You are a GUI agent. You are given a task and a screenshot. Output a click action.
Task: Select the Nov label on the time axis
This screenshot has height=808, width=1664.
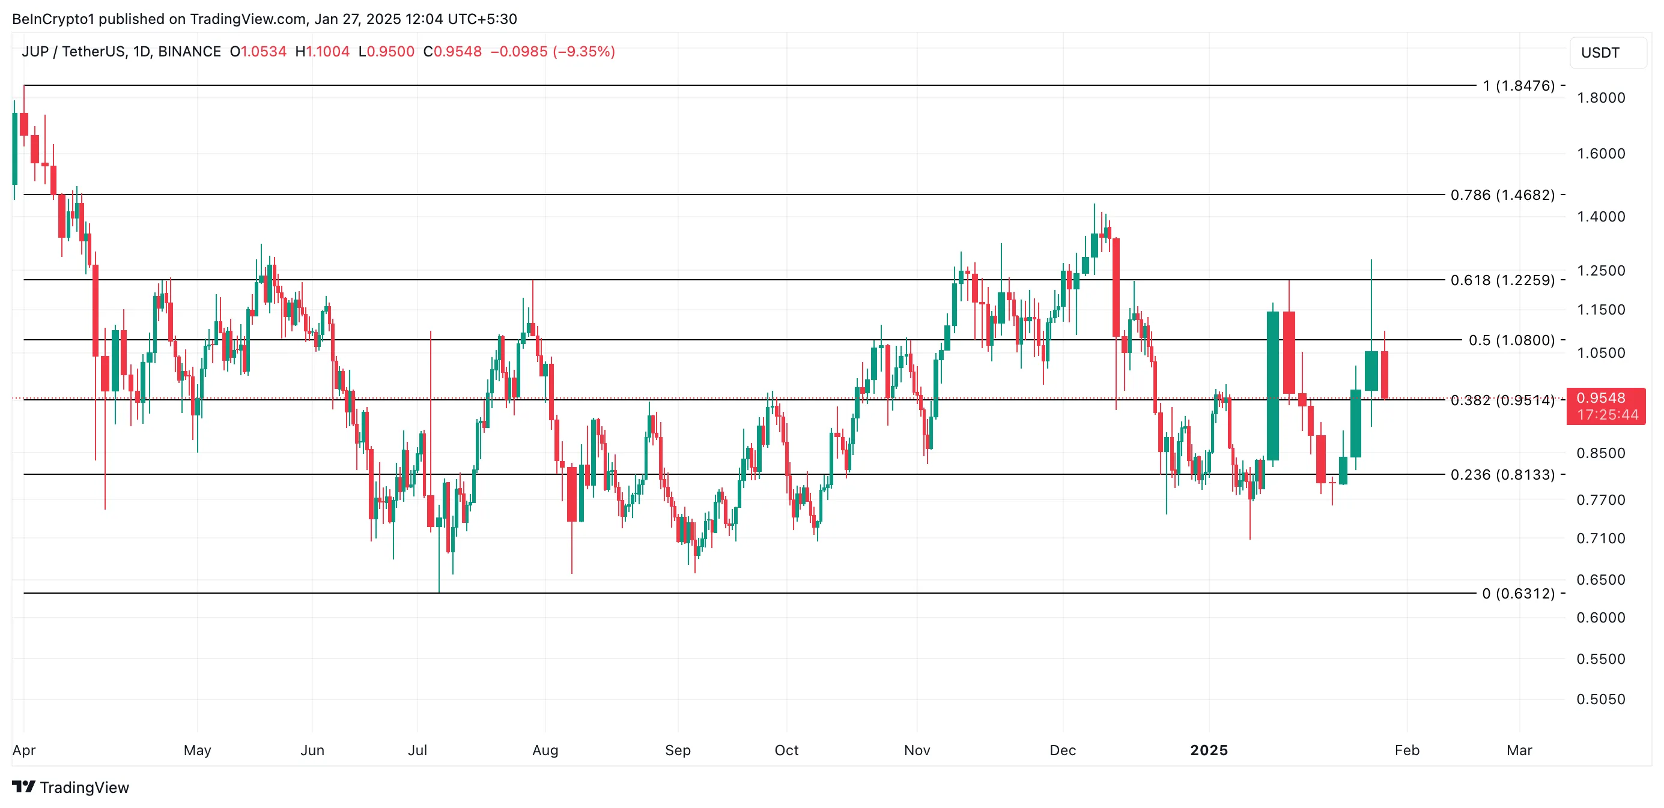[917, 750]
